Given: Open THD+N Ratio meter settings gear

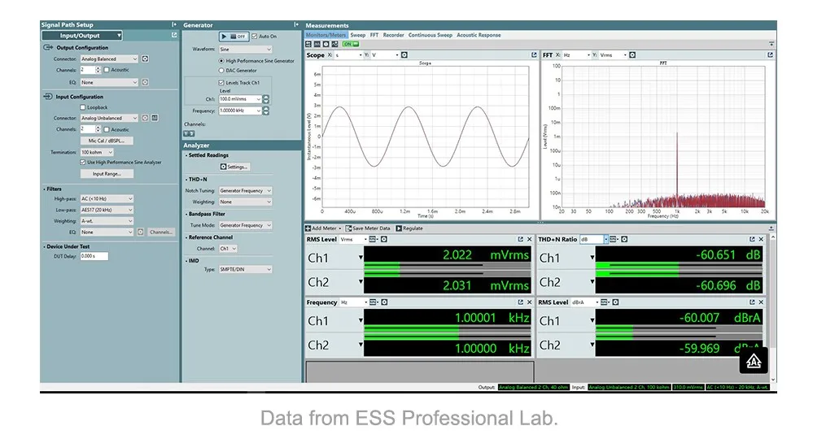Looking at the screenshot, I should (x=624, y=239).
